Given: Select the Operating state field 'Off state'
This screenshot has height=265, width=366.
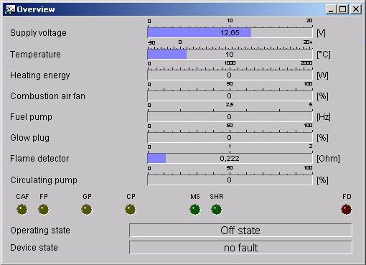Looking at the screenshot, I should [x=240, y=231].
